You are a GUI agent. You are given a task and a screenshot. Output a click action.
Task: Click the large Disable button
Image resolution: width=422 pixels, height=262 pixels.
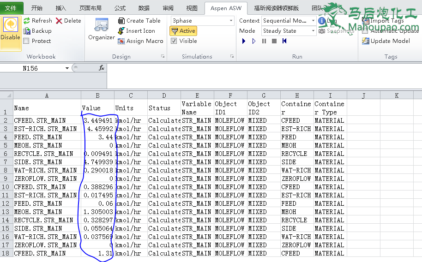[x=11, y=33]
